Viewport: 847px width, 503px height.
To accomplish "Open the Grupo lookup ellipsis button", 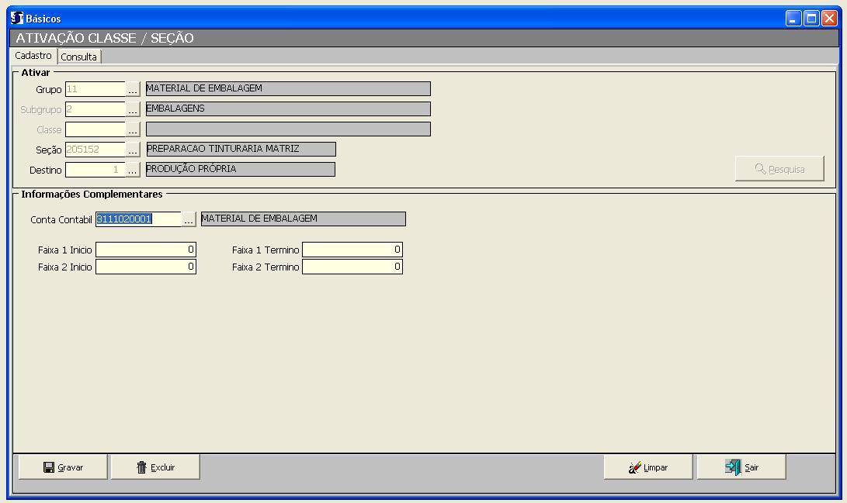I will (133, 90).
